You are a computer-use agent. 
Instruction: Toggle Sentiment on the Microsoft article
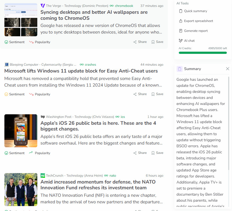tap(14, 94)
